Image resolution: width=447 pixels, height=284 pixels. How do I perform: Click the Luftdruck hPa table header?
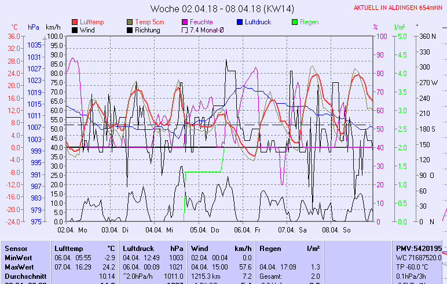click(149, 248)
